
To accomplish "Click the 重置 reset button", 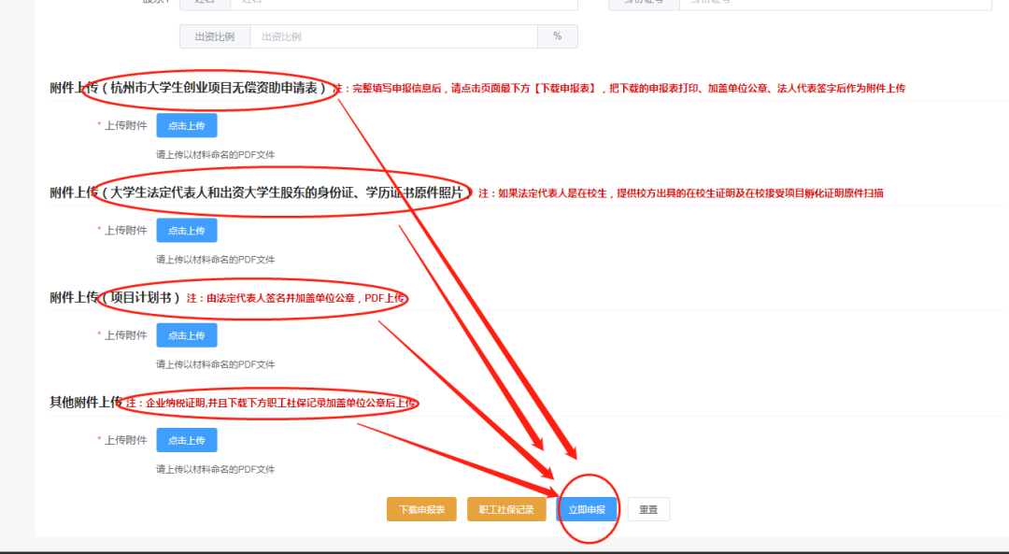I will (648, 509).
